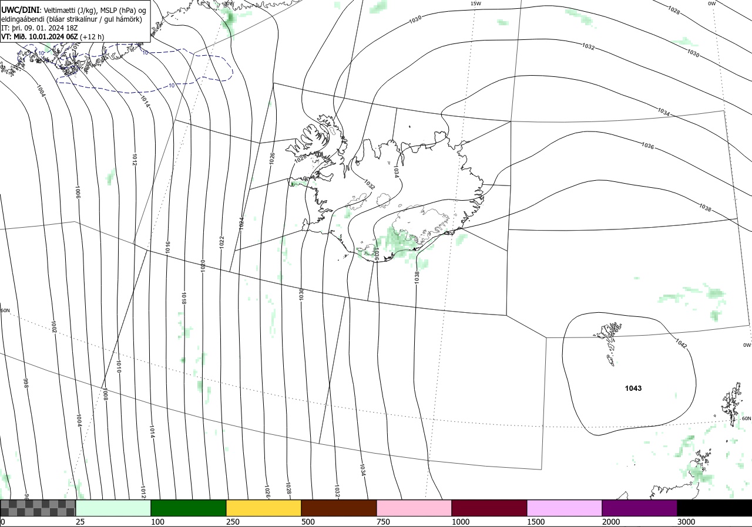Click the yellow 250–500 legend swatch
The height and width of the screenshot is (527, 752).
click(x=264, y=508)
